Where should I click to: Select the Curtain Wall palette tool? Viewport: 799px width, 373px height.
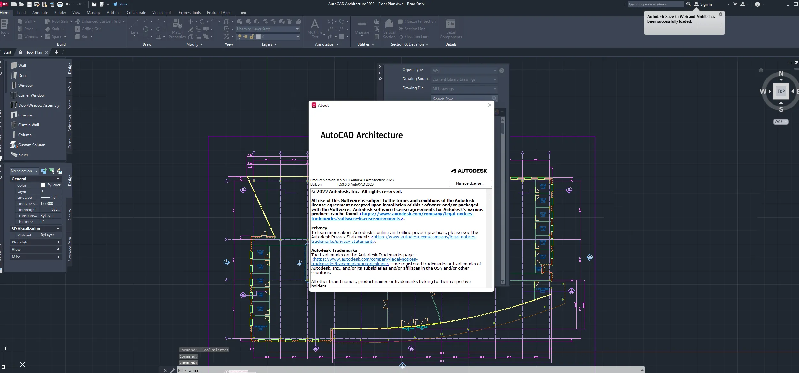(x=28, y=125)
